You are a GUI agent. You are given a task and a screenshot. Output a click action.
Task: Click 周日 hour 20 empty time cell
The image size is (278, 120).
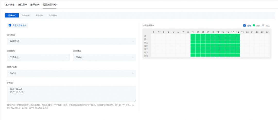pos(247,55)
